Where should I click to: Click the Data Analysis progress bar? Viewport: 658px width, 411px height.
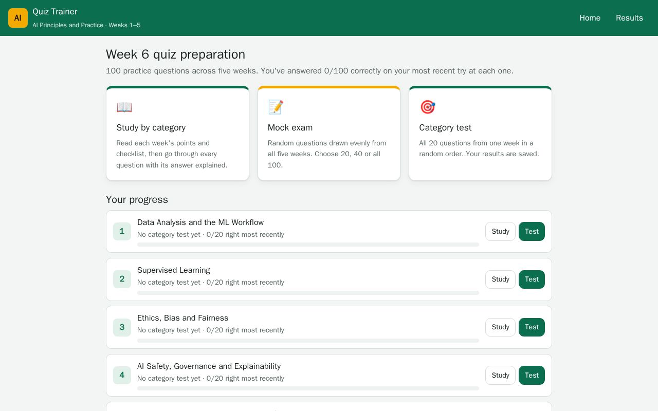[x=308, y=245]
